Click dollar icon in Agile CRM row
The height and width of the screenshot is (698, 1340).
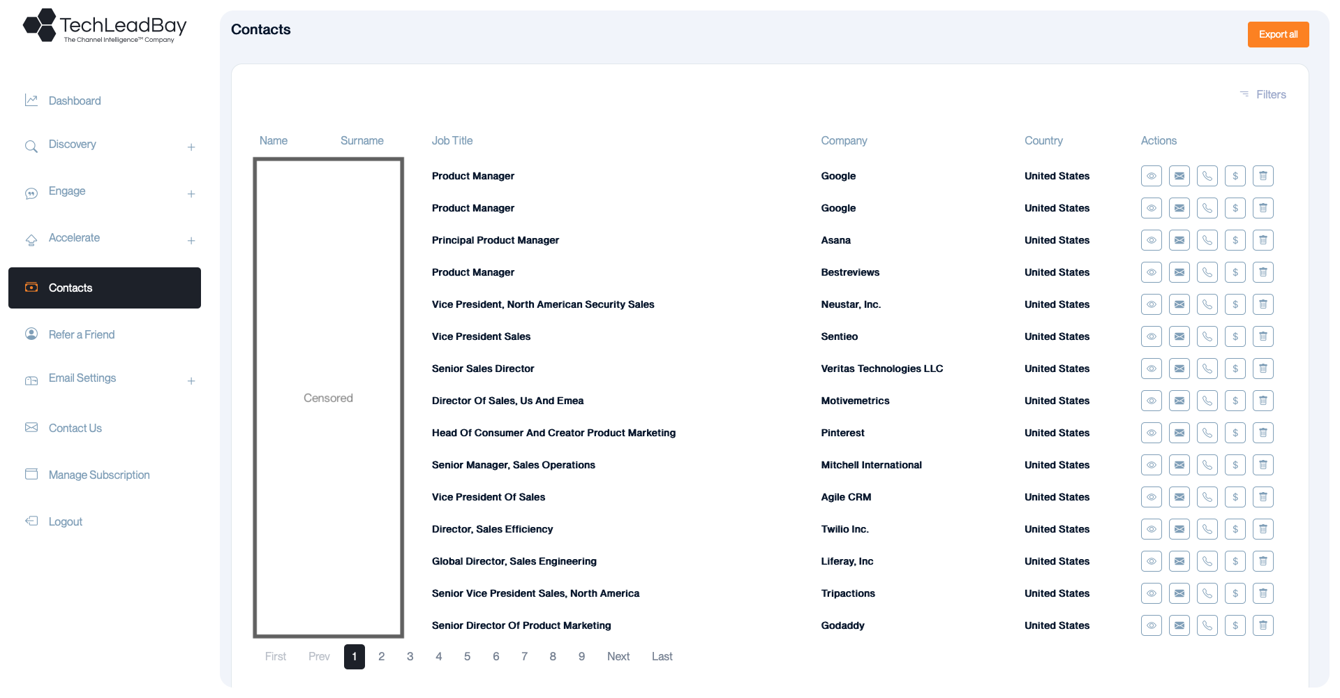point(1235,497)
